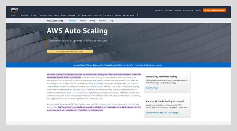Open the search magnifier icon
The height and width of the screenshot is (131, 237).
pos(137,15)
